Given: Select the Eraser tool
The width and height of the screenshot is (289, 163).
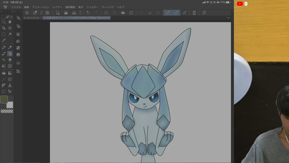Looking at the screenshot, I should [10, 60].
